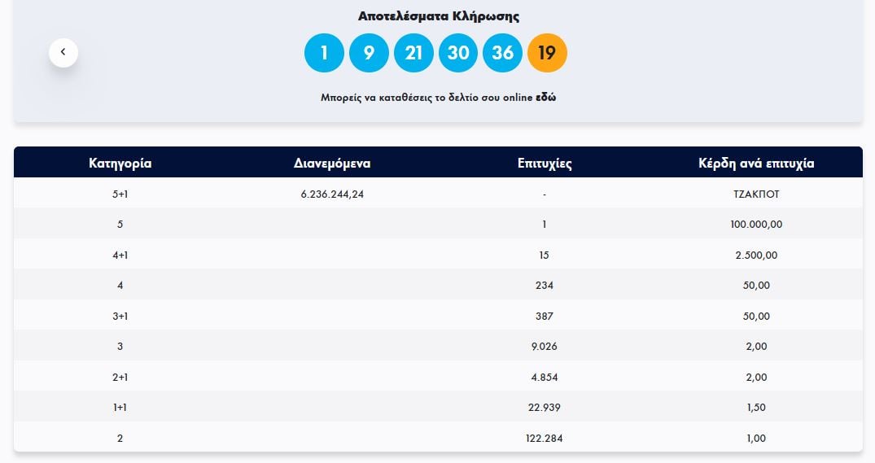The width and height of the screenshot is (875, 463).
Task: Click the blue number 1 ball
Action: [x=324, y=53]
